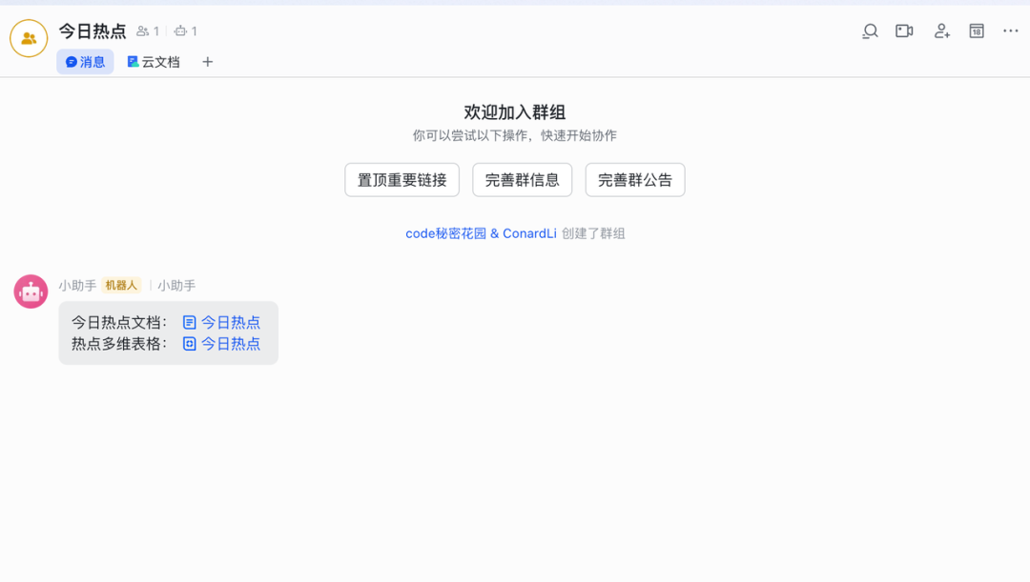Start a video meeting from the toolbar
1030x582 pixels.
click(904, 30)
